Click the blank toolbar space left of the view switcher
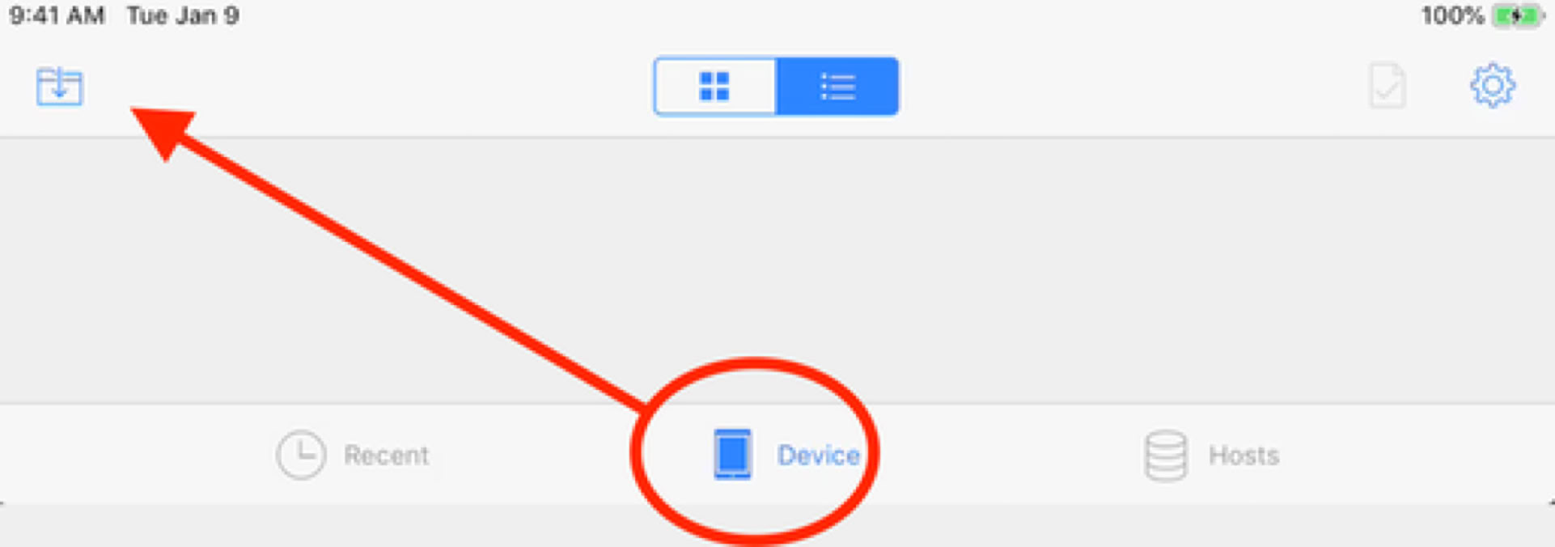This screenshot has height=547, width=1555. (364, 86)
